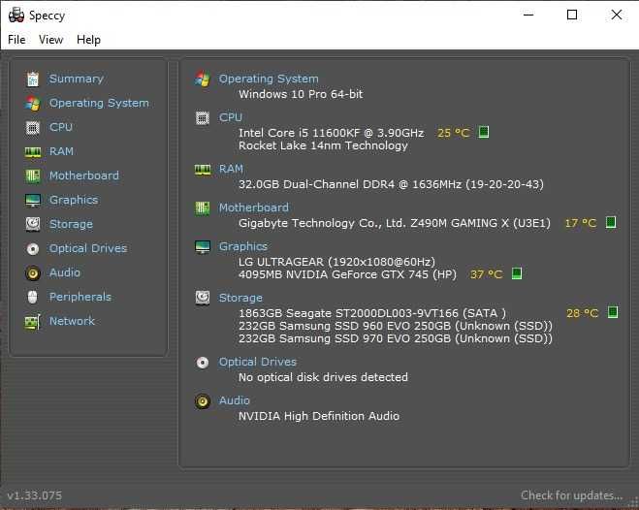Click the Optical Drives disc icon in summary panel
The image size is (639, 510).
203,363
